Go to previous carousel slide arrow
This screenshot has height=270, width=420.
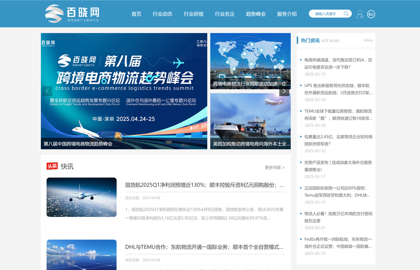tap(47, 91)
